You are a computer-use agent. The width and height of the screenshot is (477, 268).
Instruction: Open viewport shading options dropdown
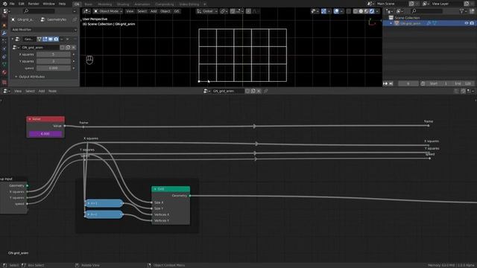377,11
